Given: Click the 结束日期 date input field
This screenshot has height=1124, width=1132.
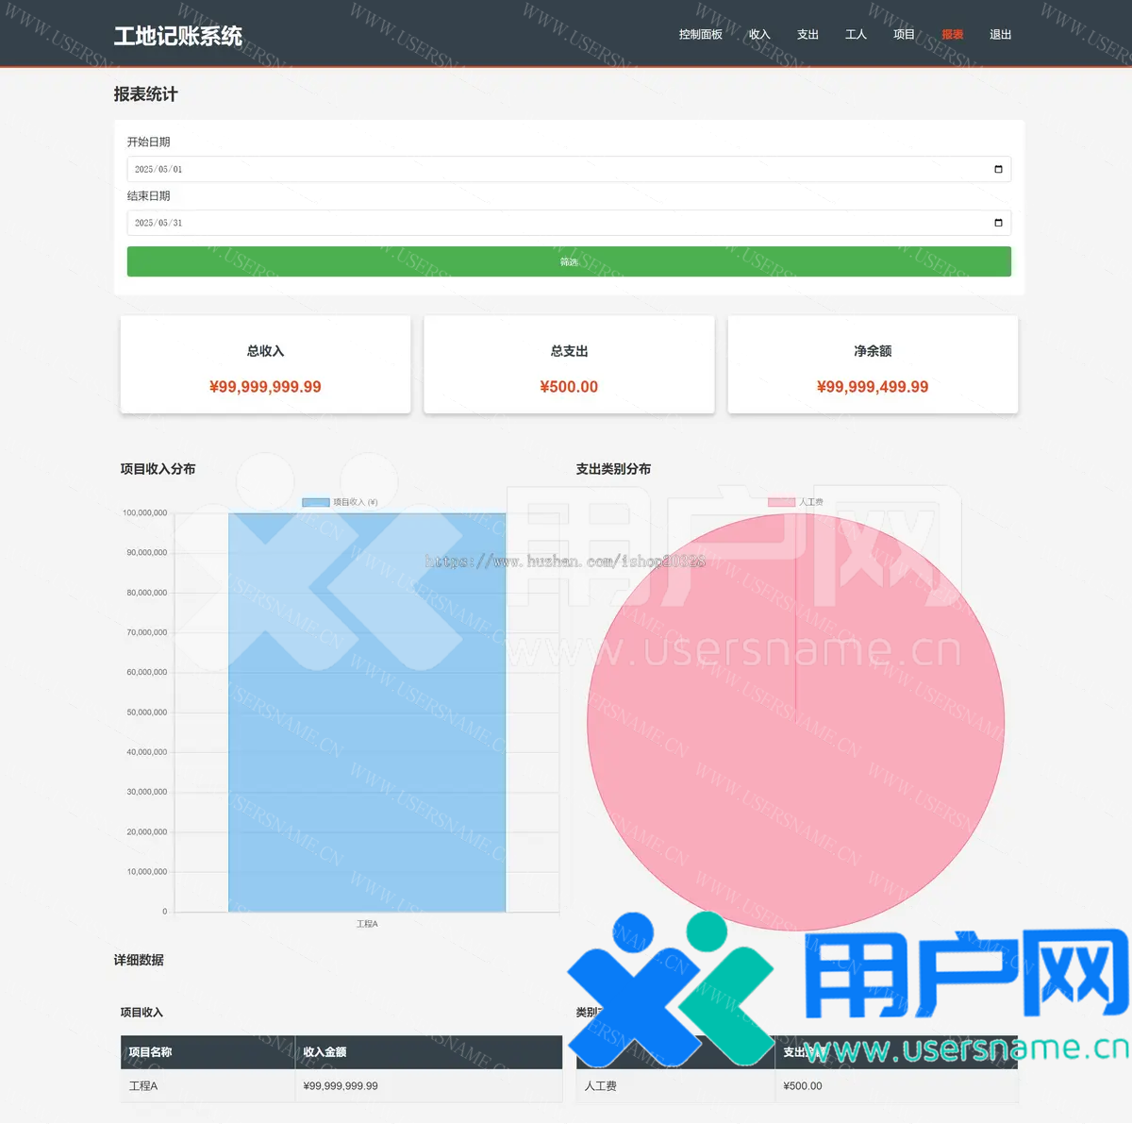Looking at the screenshot, I should coord(557,224).
